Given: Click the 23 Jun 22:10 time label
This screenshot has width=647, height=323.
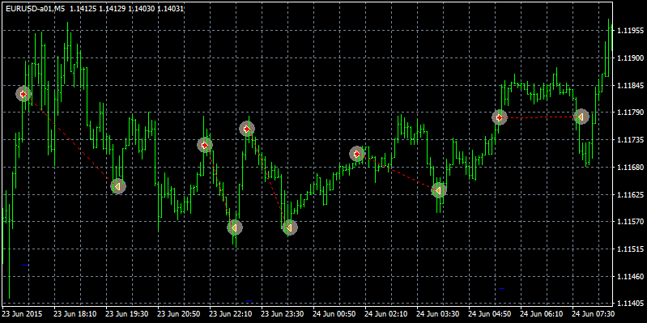Looking at the screenshot, I should pos(231,314).
